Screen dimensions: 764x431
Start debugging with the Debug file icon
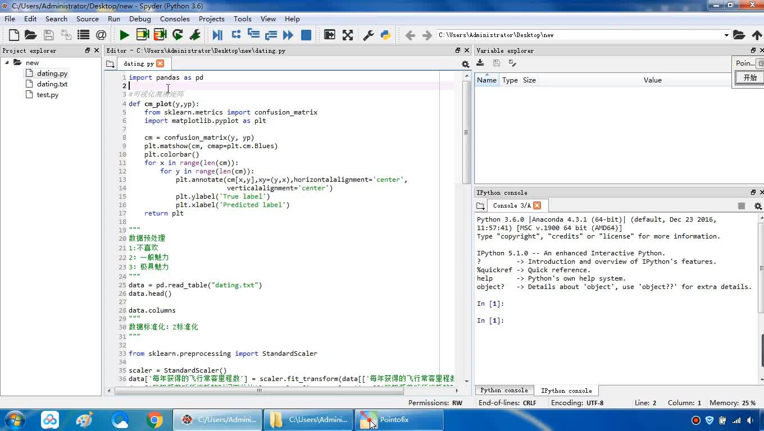(x=217, y=35)
